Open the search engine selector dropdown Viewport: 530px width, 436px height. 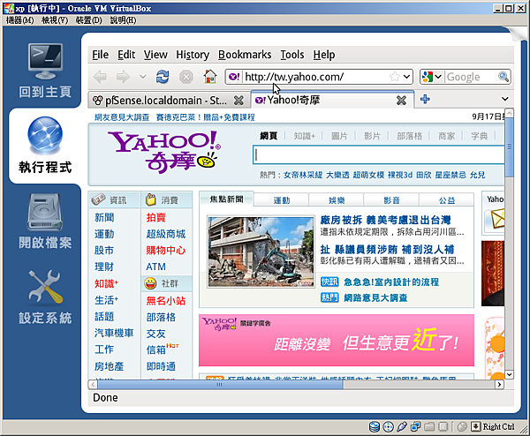tap(438, 77)
